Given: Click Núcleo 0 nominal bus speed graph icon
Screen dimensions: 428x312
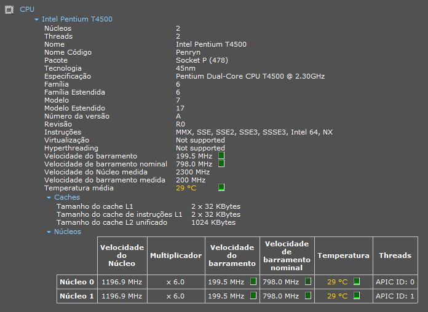Looking at the screenshot, I should coord(308,281).
